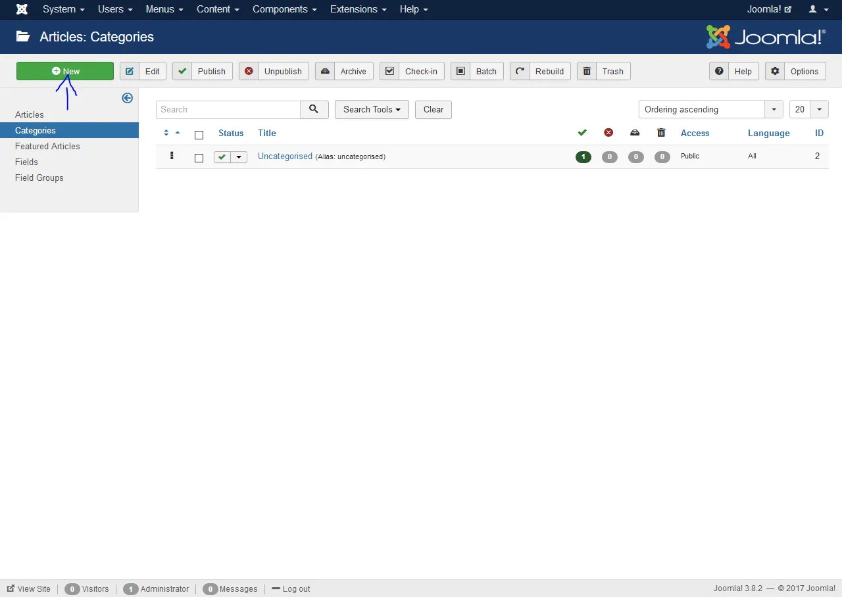Open the Options gear button
842x597 pixels.
[795, 71]
